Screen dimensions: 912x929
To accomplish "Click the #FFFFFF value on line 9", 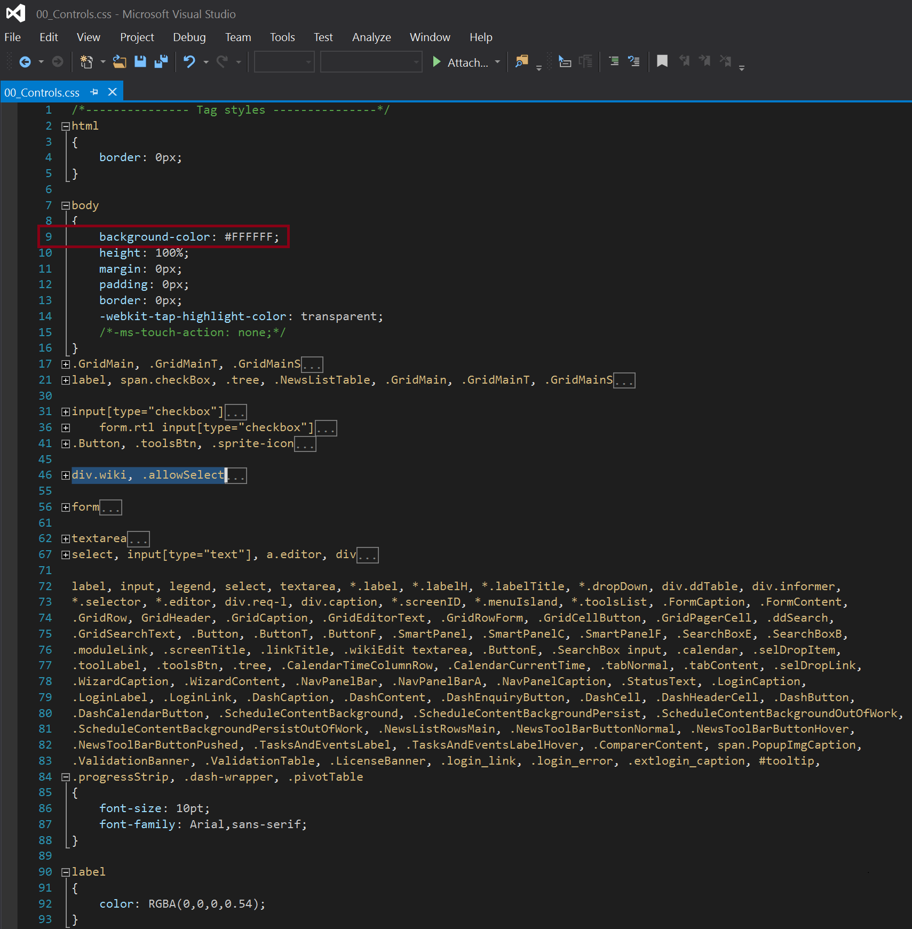I will click(x=249, y=237).
